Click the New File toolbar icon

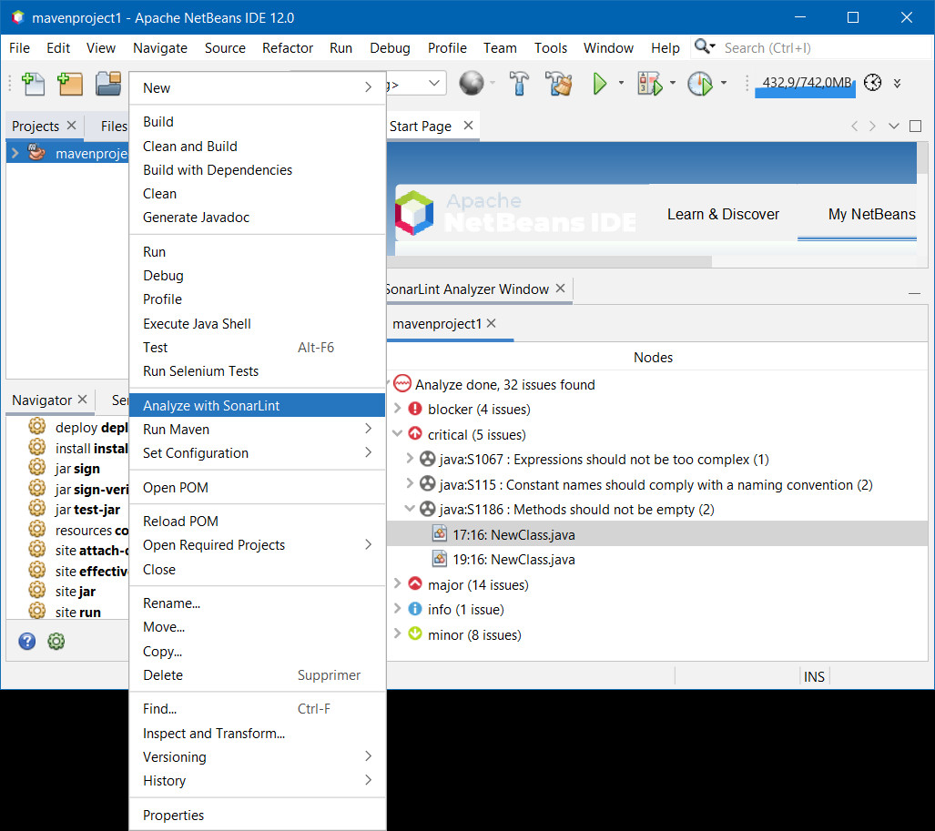click(x=34, y=84)
